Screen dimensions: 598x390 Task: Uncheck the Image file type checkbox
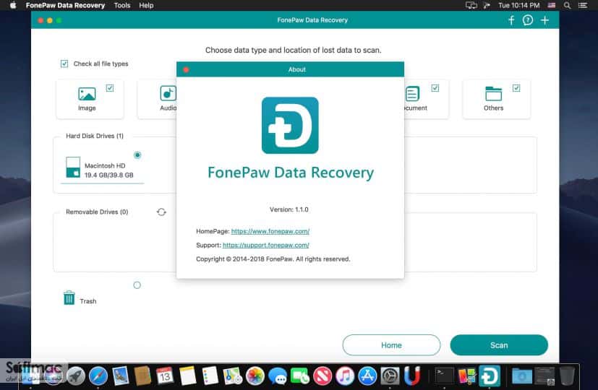[x=110, y=88]
